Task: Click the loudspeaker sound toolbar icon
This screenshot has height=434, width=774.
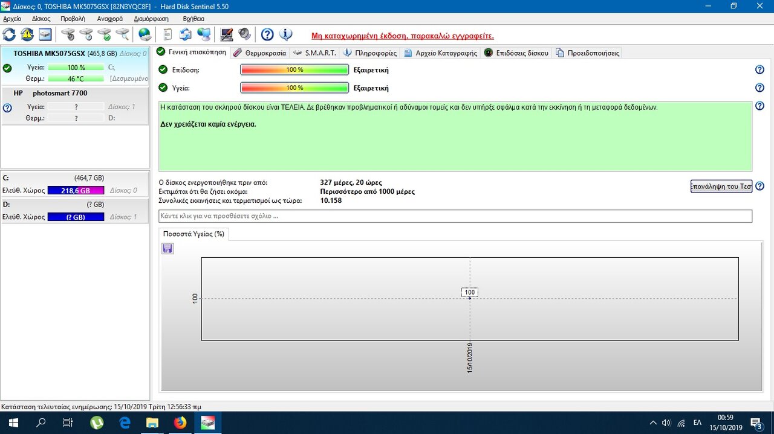Action: [x=244, y=34]
